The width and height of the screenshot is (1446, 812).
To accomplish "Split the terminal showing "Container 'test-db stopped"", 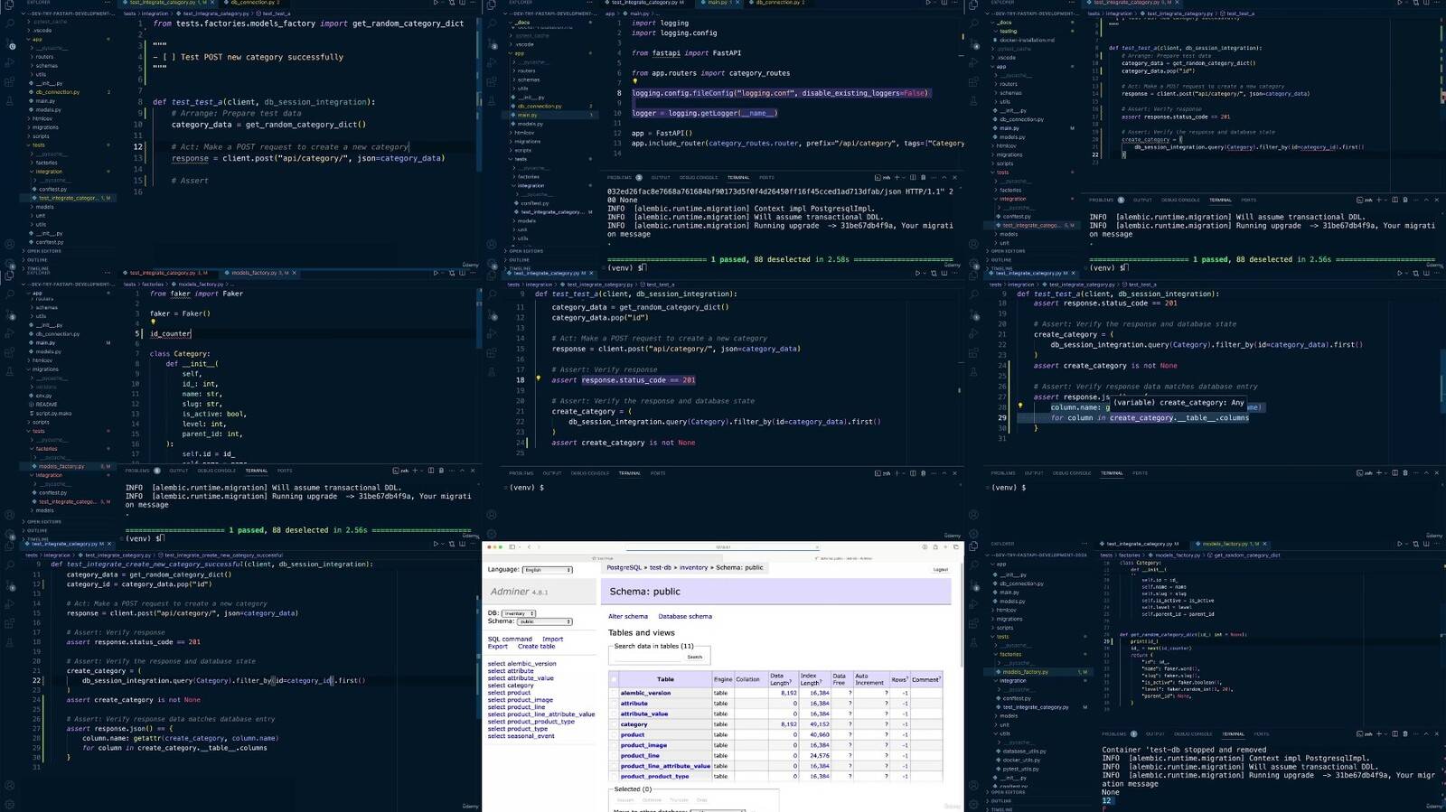I will pyautogui.click(x=1394, y=733).
